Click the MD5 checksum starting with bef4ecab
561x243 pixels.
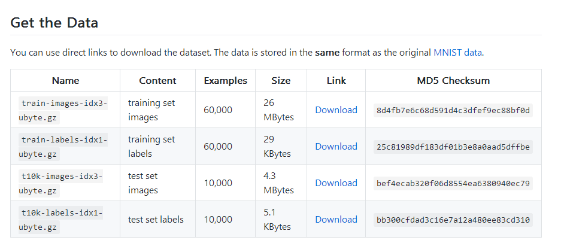click(x=453, y=183)
